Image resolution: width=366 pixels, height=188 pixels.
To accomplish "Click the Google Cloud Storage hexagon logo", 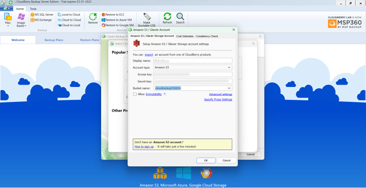I will click(x=206, y=173).
